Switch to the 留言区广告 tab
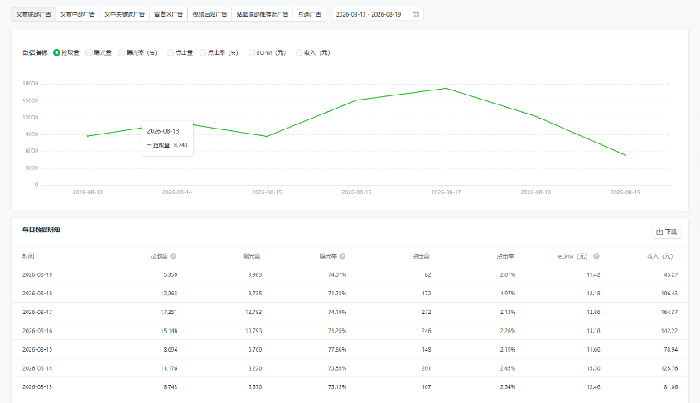Screen dimensions: 700x403 point(168,14)
